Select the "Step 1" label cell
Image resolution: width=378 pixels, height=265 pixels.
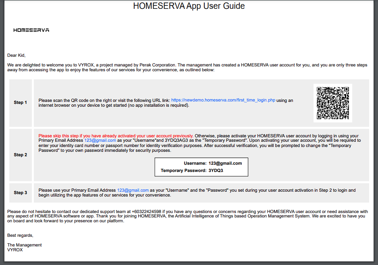tap(21, 103)
